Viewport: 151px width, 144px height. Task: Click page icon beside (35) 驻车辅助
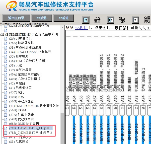[6, 57]
